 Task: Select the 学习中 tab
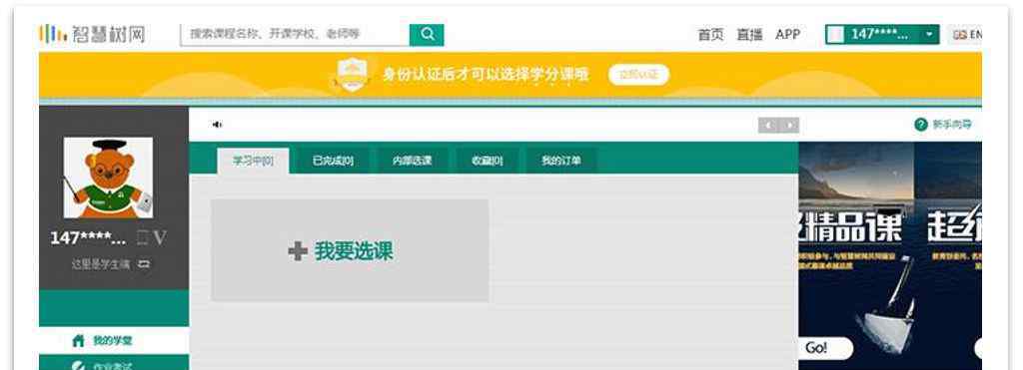coord(253,161)
